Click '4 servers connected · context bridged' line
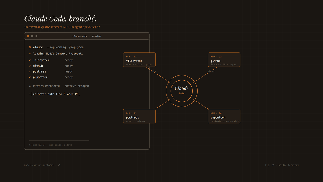323x182 pixels. (x=59, y=86)
